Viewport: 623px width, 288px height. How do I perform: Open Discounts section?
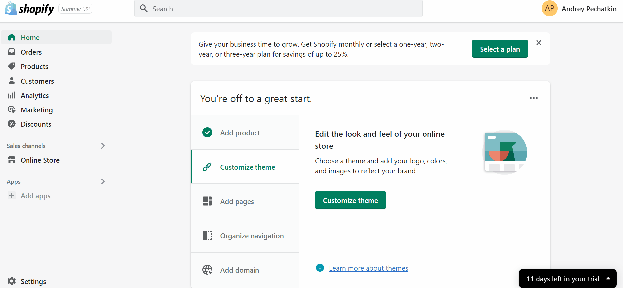36,124
